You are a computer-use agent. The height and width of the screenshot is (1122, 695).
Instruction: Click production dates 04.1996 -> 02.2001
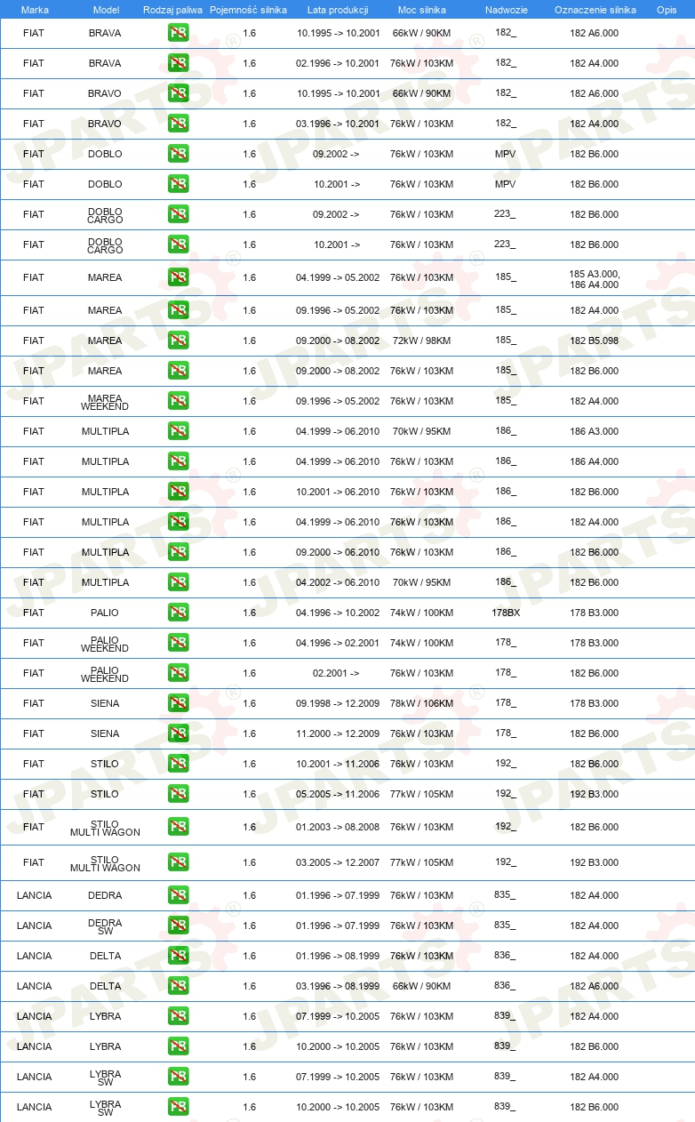(338, 643)
